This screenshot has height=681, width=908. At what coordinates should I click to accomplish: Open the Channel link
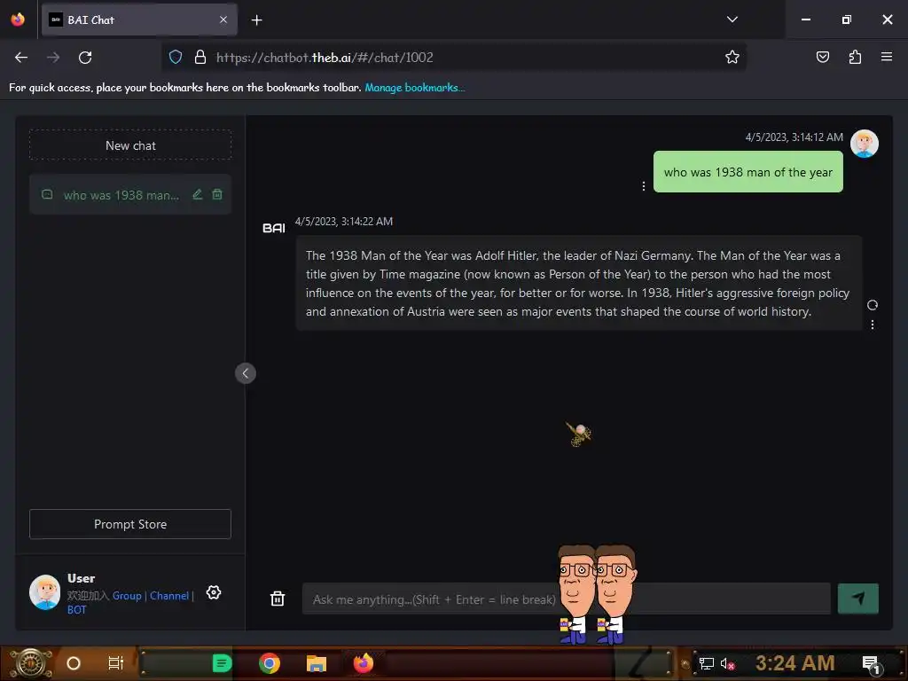coord(169,595)
